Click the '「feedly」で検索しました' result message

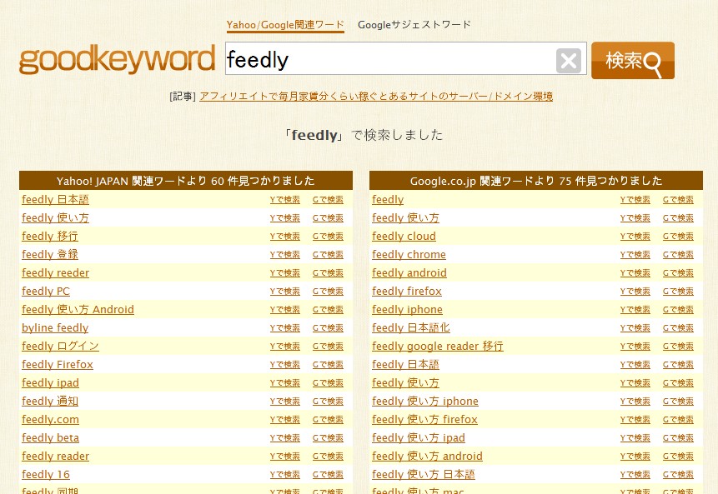point(363,135)
